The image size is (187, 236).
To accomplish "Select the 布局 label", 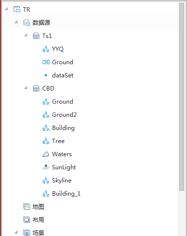I will click(x=38, y=220).
